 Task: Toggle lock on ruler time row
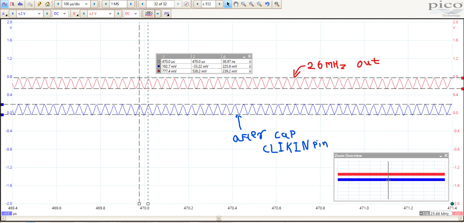[250, 61]
